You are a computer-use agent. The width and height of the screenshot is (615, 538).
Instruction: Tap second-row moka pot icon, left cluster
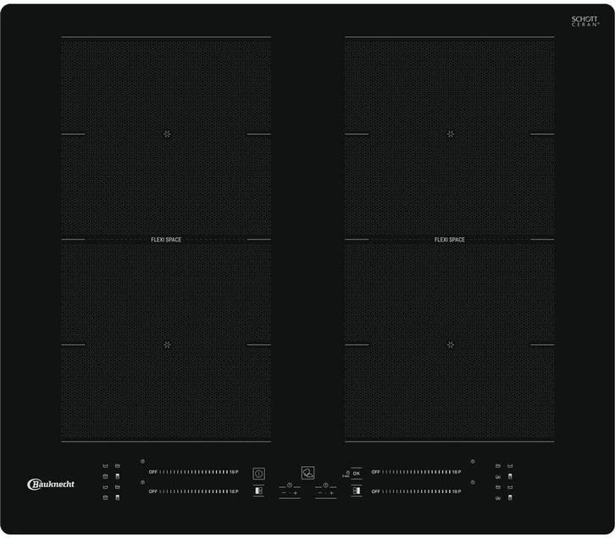pyautogui.click(x=118, y=476)
